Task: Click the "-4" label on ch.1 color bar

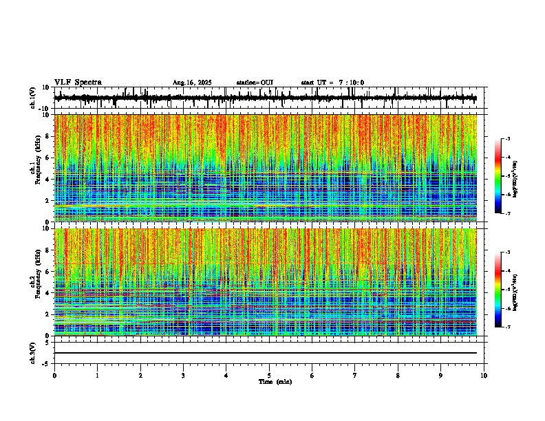Action: 507,158
